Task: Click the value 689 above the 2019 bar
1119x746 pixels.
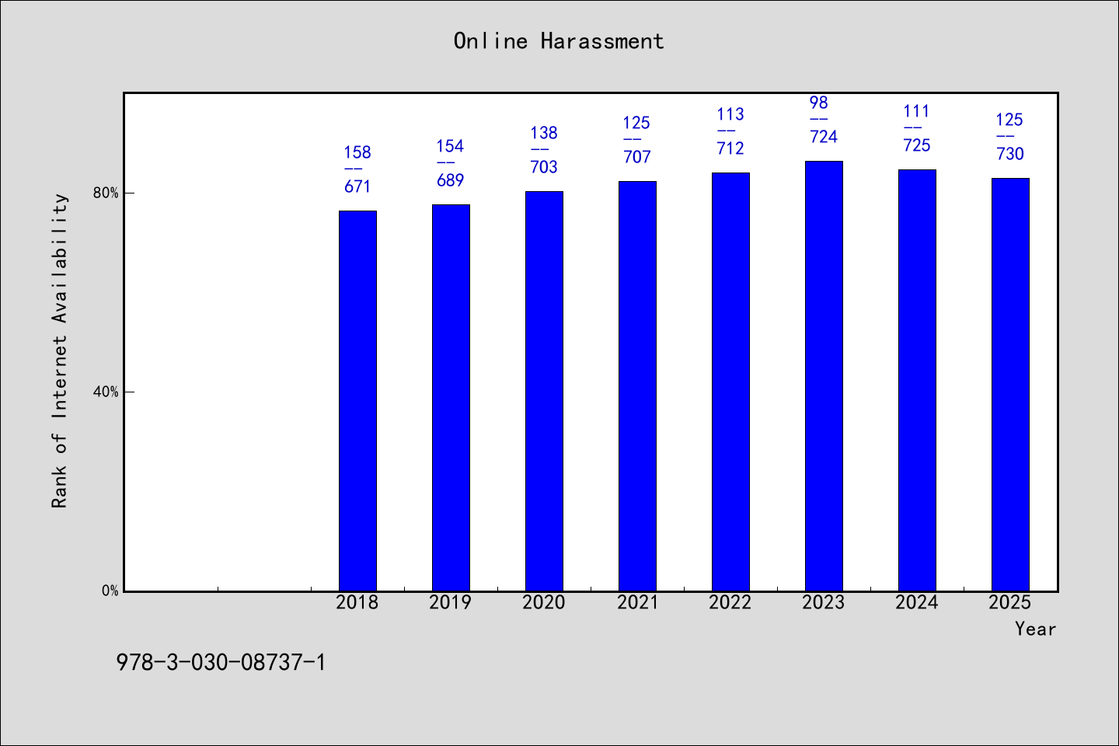Action: 451,180
